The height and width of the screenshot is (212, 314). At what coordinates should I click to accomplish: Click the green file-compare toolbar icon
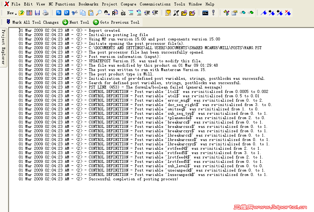click(250, 12)
